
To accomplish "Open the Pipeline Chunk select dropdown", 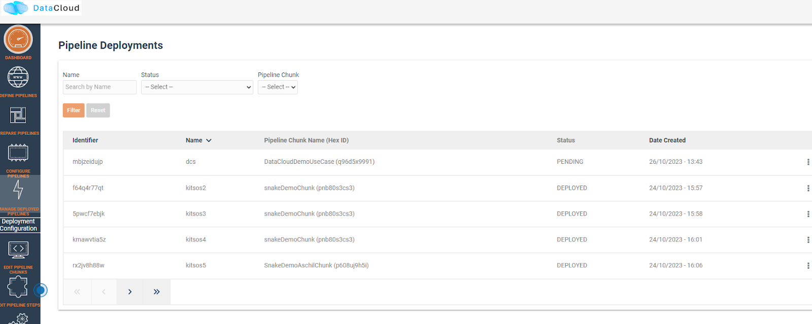I will pos(278,87).
